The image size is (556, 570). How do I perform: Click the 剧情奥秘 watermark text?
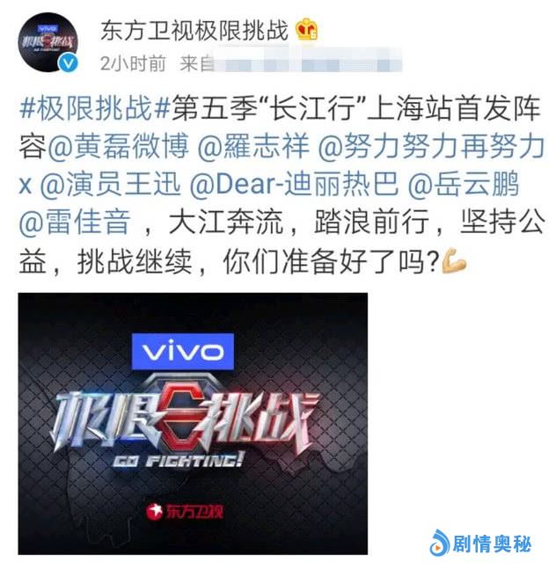point(492,544)
